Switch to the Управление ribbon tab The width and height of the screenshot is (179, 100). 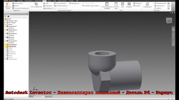click(38, 1)
